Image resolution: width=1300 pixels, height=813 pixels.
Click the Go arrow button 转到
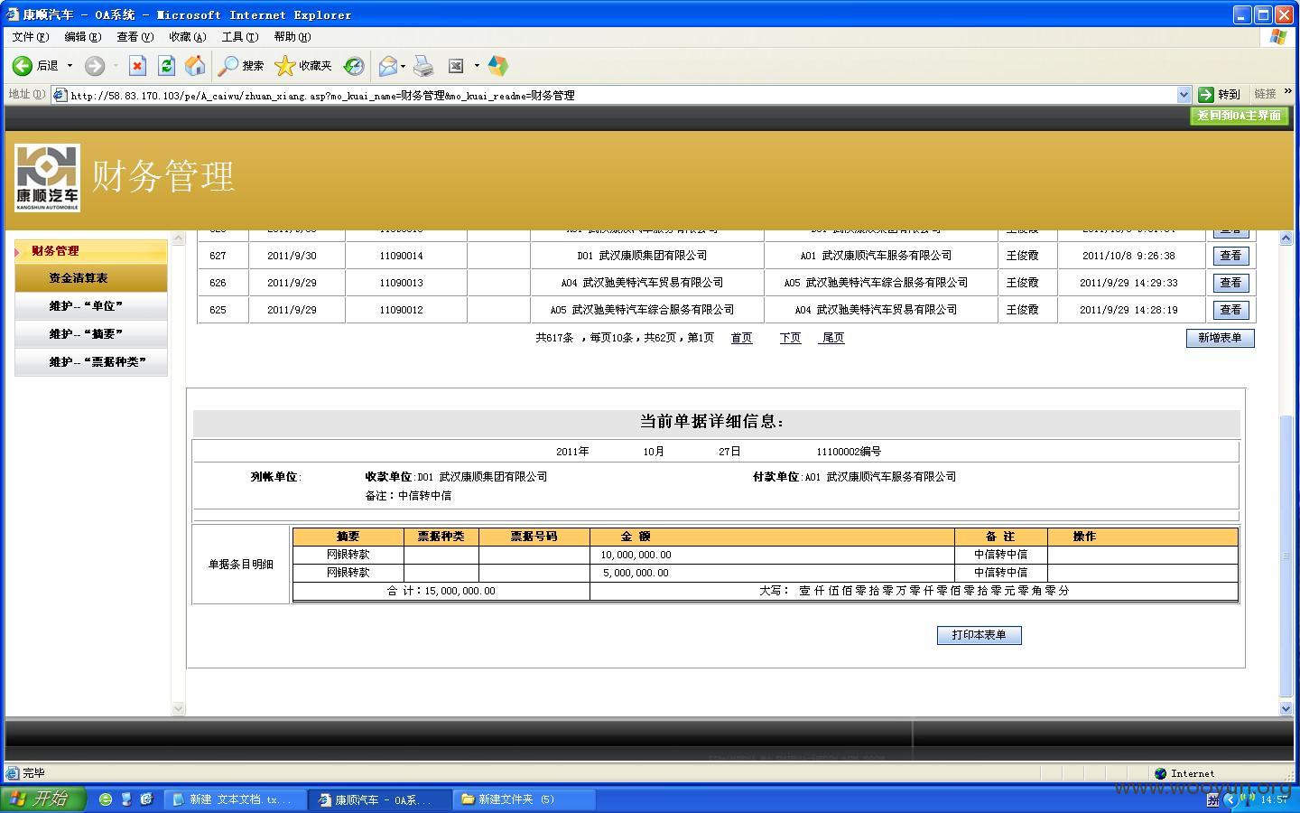tap(1220, 94)
